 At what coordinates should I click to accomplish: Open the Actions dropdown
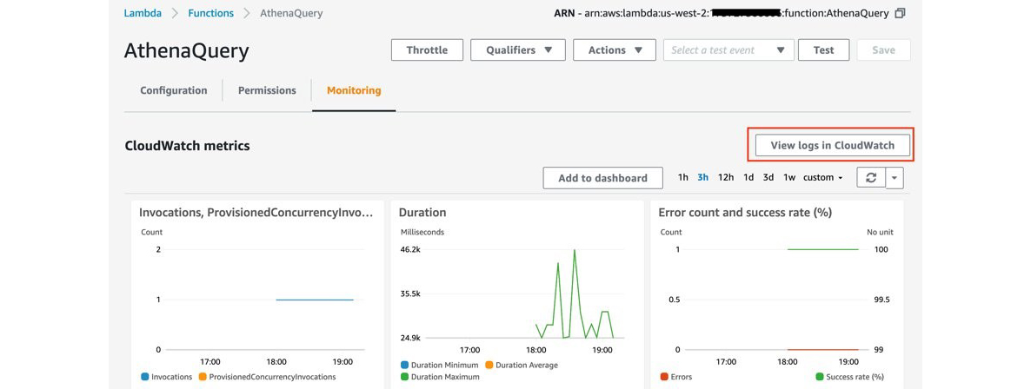[x=615, y=50]
